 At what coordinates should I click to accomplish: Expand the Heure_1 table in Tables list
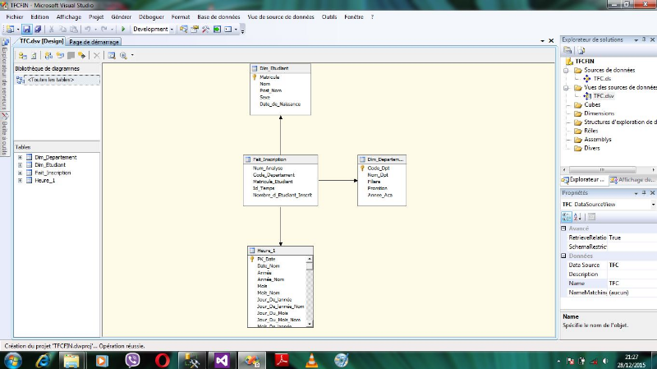(x=20, y=181)
